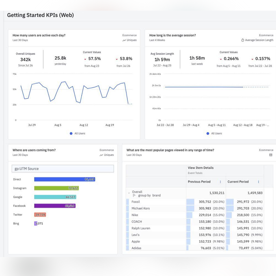276x276 pixels.
Task: Collapse the Overall row chevron
Action: [129, 193]
